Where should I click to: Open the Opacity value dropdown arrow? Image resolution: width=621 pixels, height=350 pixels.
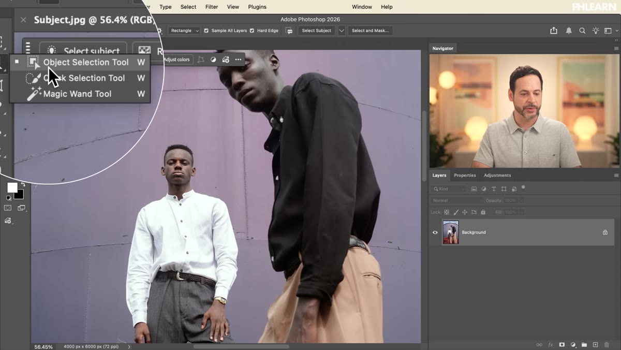[522, 200]
